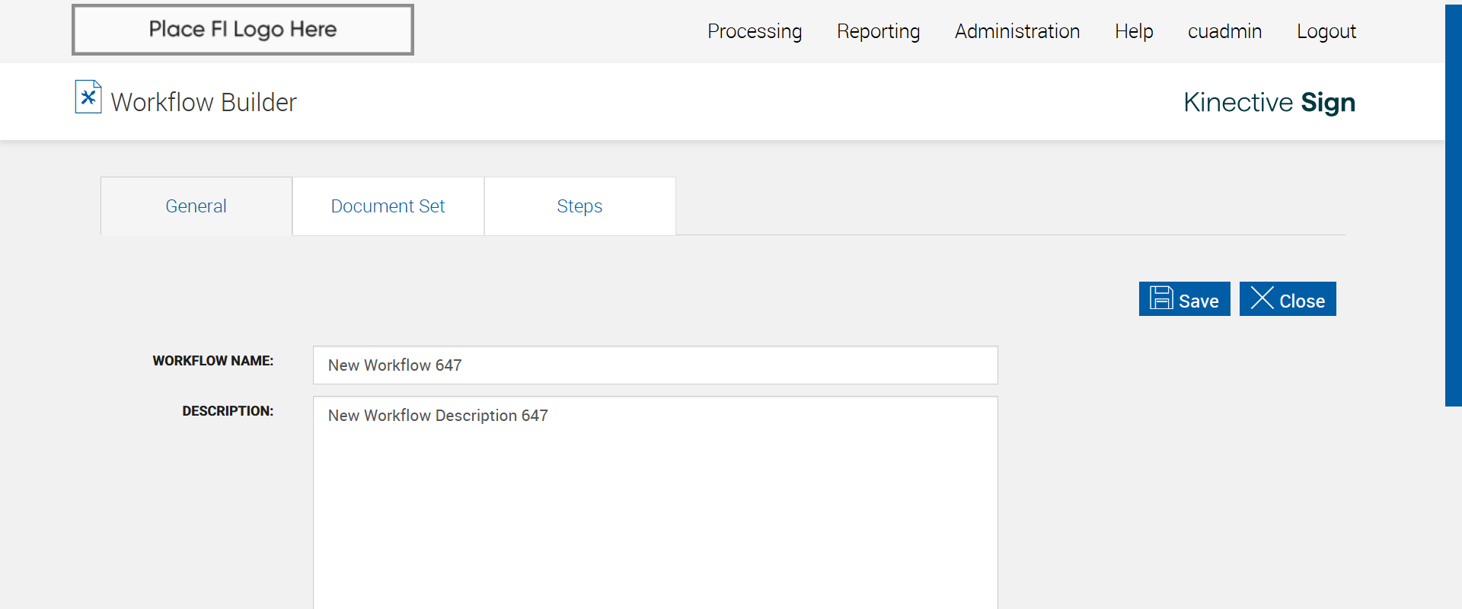Switch to the General tab
This screenshot has height=609, width=1462.
coord(196,206)
